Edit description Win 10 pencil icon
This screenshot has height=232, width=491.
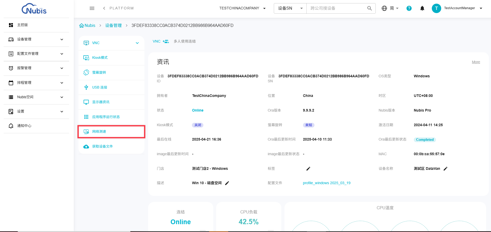[227, 183]
